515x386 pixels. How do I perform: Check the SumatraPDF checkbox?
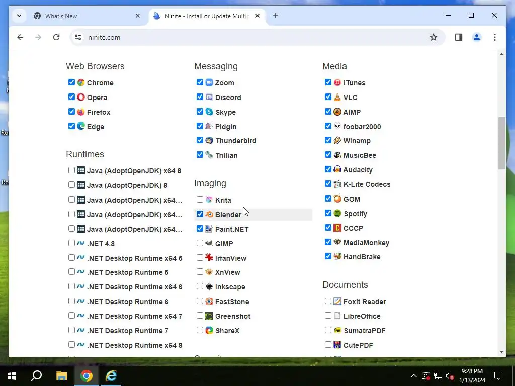click(x=328, y=330)
